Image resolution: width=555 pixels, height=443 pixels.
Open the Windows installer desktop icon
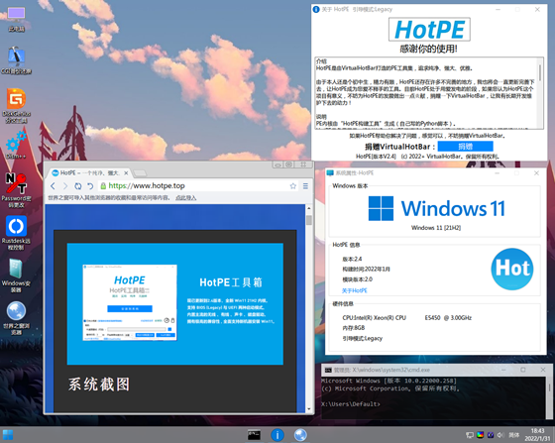pos(16,276)
